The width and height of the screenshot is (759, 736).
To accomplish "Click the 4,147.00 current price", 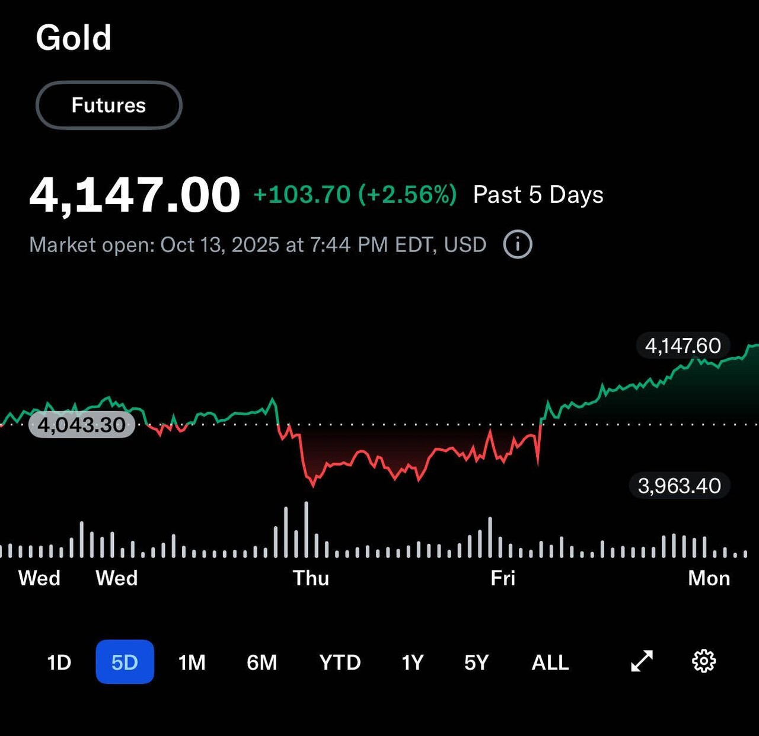I will click(135, 195).
